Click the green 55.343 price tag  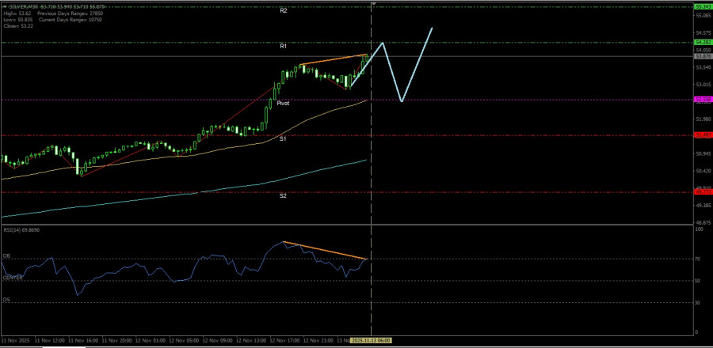(702, 6)
